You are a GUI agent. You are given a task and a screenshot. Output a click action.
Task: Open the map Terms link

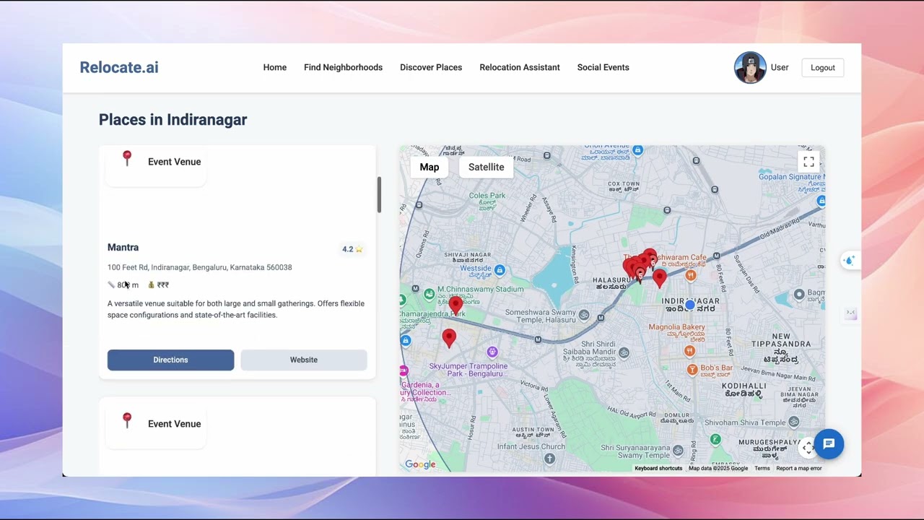pos(762,468)
